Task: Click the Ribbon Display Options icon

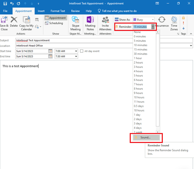Action: coord(157,3)
